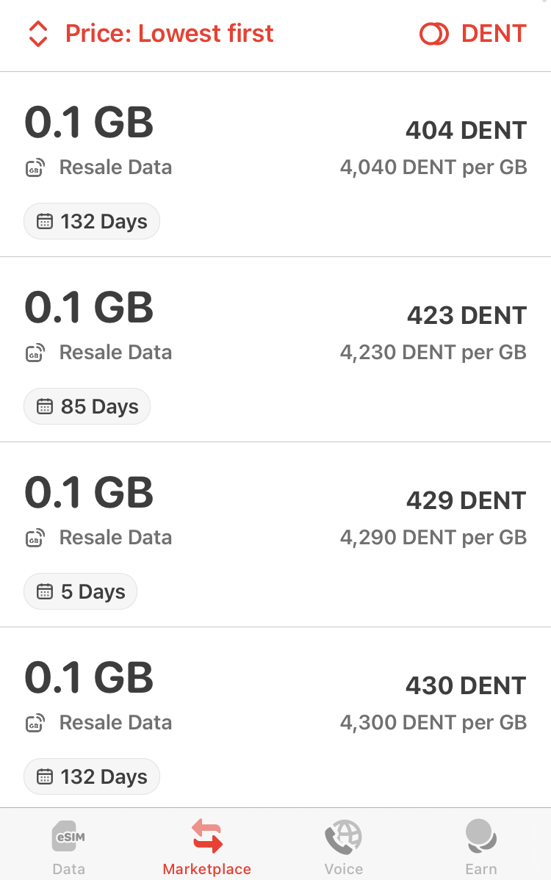Viewport: 551px width, 880px height.
Task: Tap the Voice tab label
Action: tap(343, 869)
